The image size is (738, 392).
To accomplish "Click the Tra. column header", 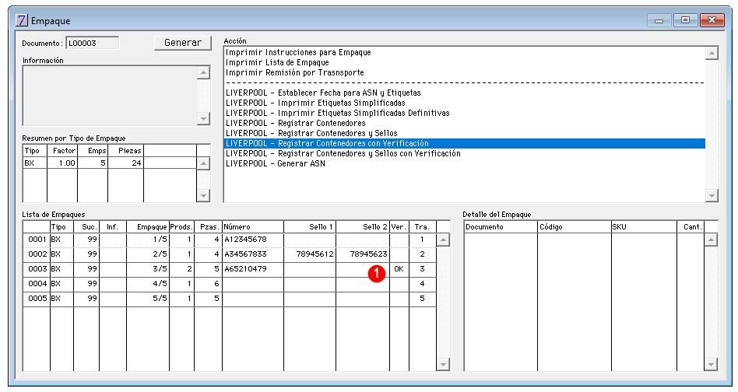I will point(423,227).
